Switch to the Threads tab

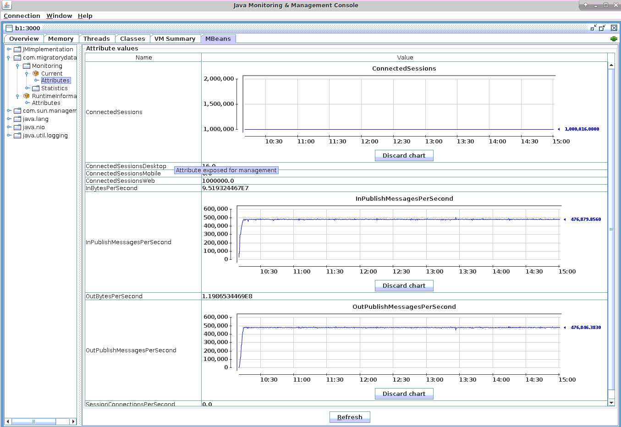(x=96, y=39)
